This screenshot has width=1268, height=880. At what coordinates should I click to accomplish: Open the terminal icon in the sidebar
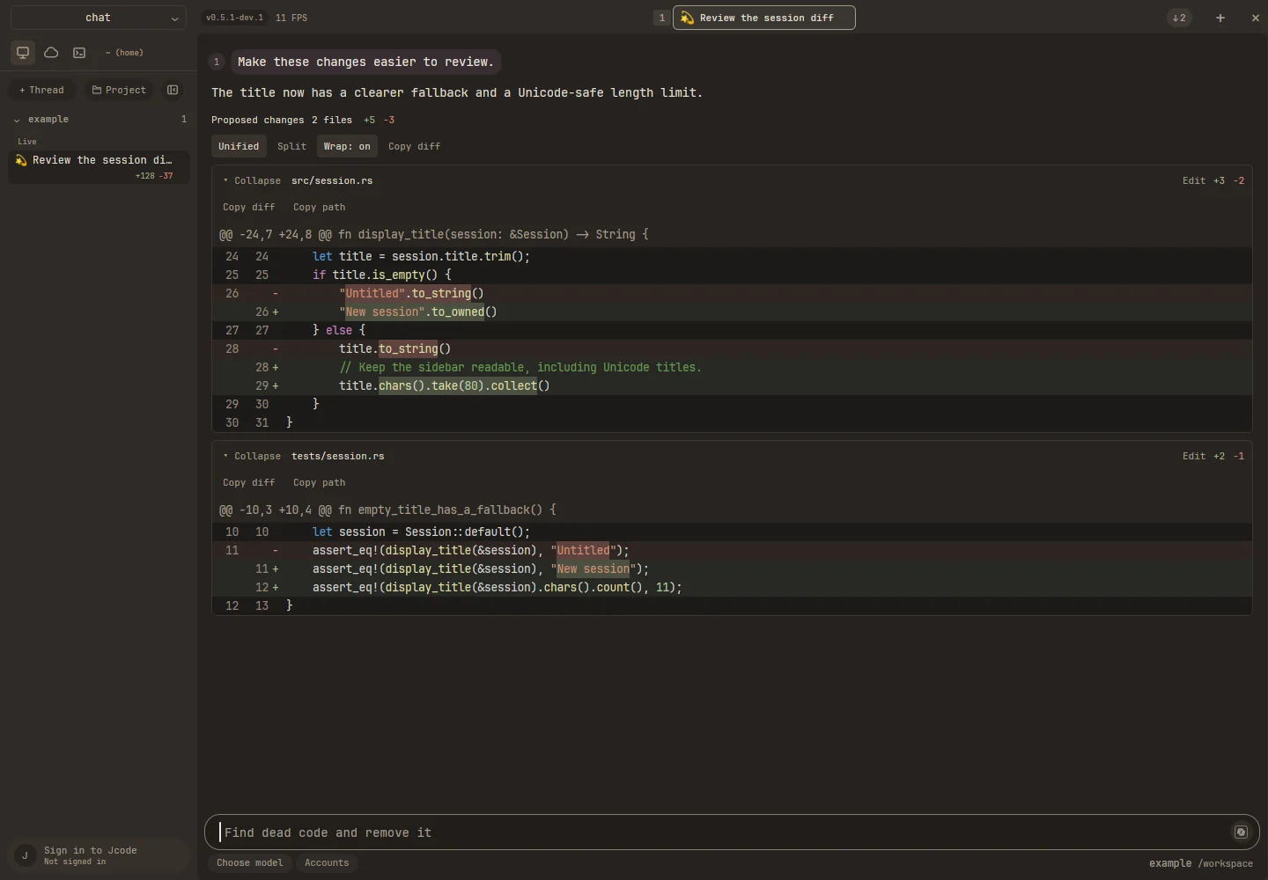pyautogui.click(x=79, y=53)
